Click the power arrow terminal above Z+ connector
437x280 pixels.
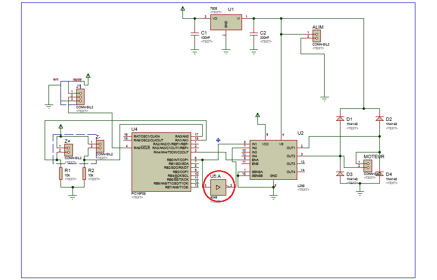(61, 127)
